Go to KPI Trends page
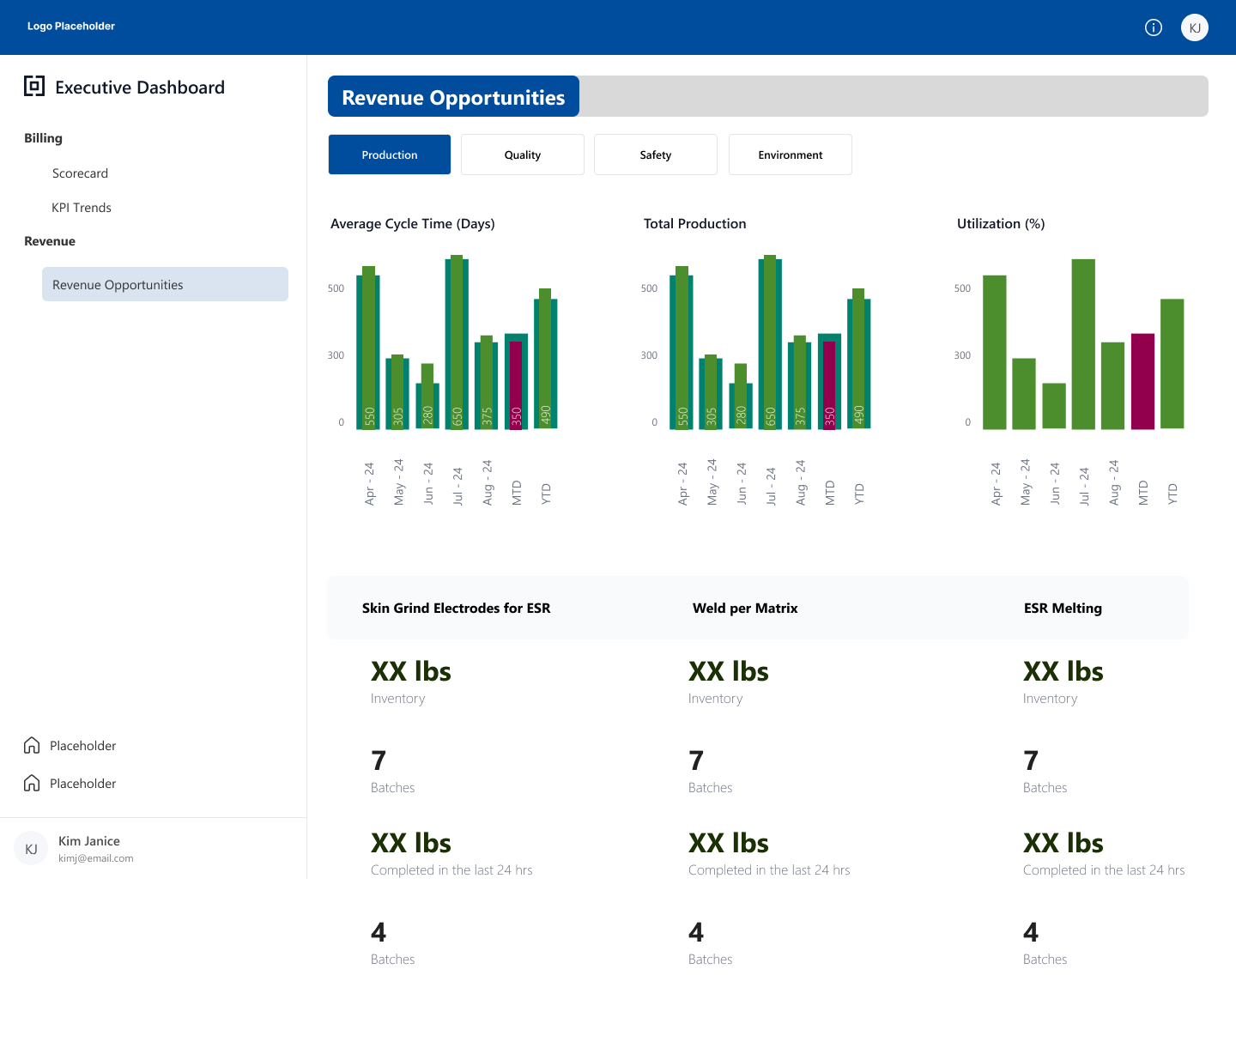The width and height of the screenshot is (1236, 1042). (82, 208)
